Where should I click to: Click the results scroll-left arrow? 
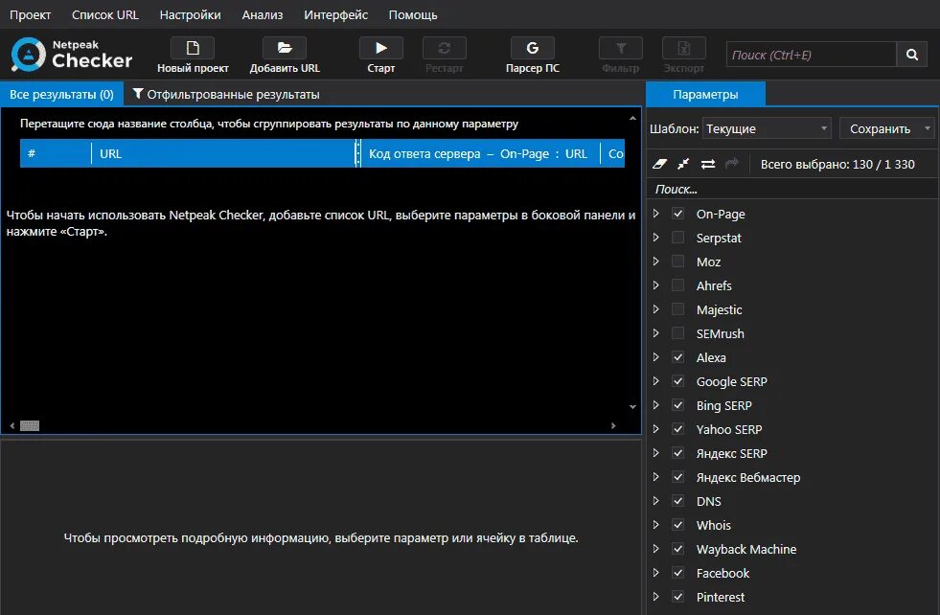click(x=12, y=425)
